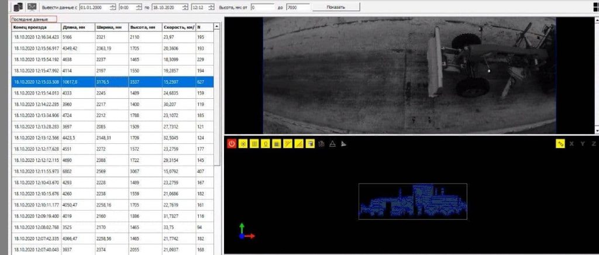This screenshot has width=599, height=255.
Task: Click the Последние данные button
Action: pos(33,19)
